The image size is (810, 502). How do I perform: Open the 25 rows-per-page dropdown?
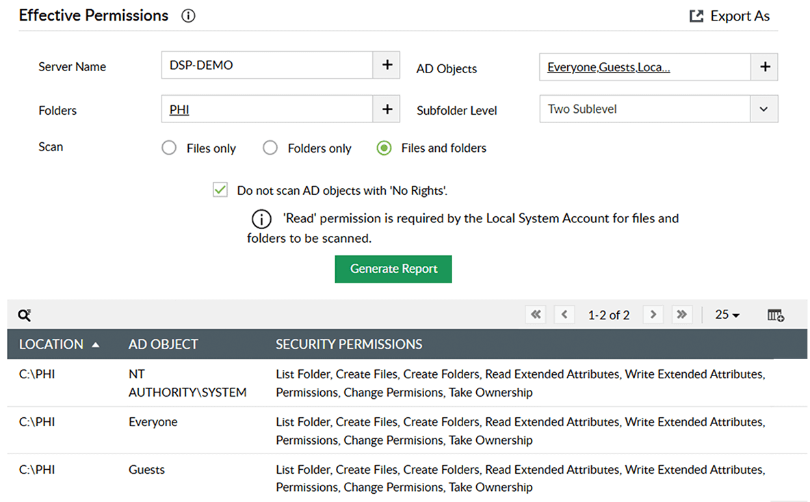(x=727, y=315)
